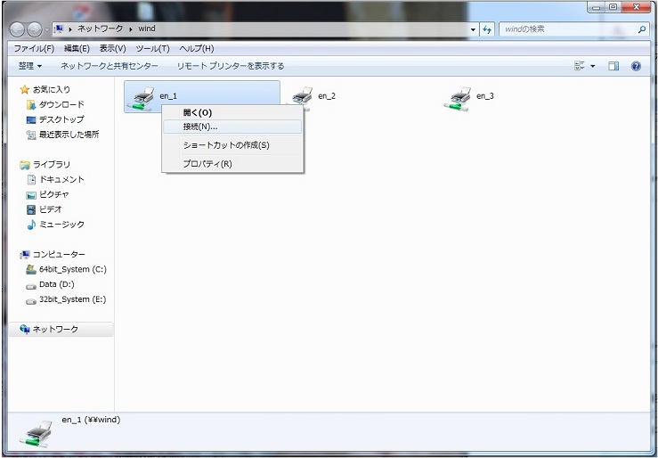Select the en_2 network printer
The height and width of the screenshot is (458, 658).
tap(314, 96)
